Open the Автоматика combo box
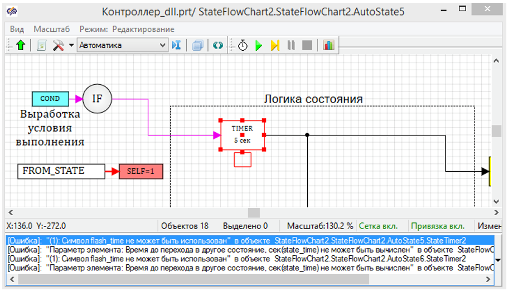508x291 pixels. click(123, 45)
